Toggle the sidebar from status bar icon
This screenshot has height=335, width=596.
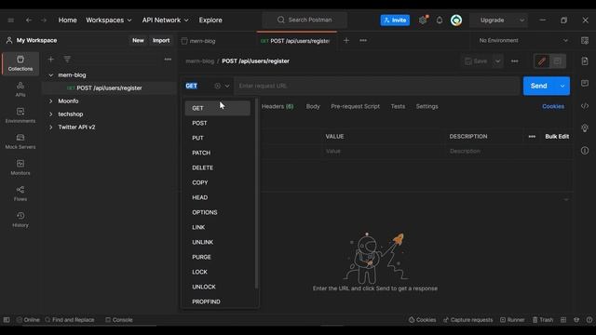pyautogui.click(x=7, y=320)
